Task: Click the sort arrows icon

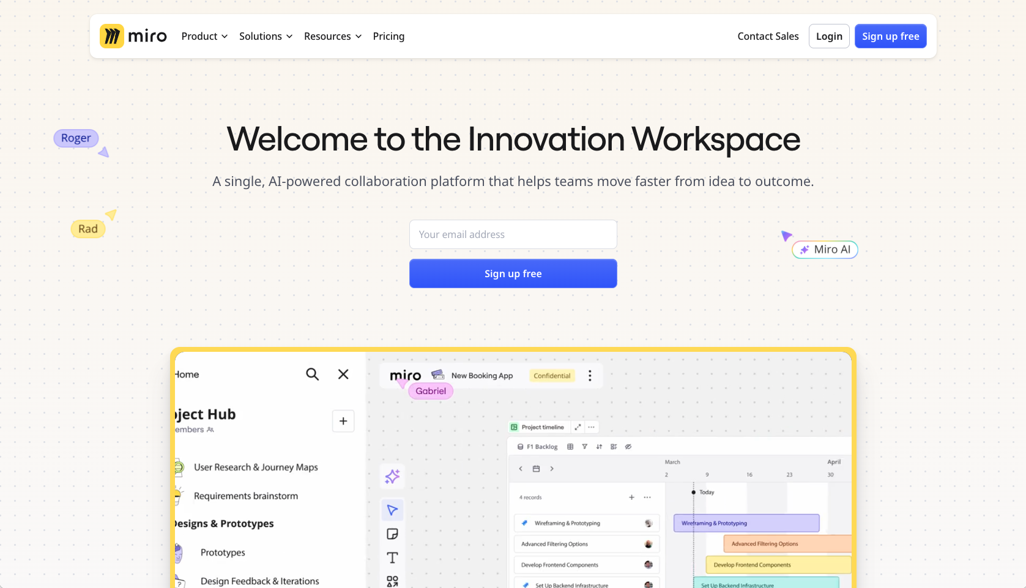Action: pyautogui.click(x=599, y=447)
